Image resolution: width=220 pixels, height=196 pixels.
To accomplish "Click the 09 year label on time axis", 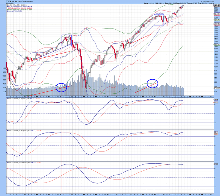I will point(84,96).
